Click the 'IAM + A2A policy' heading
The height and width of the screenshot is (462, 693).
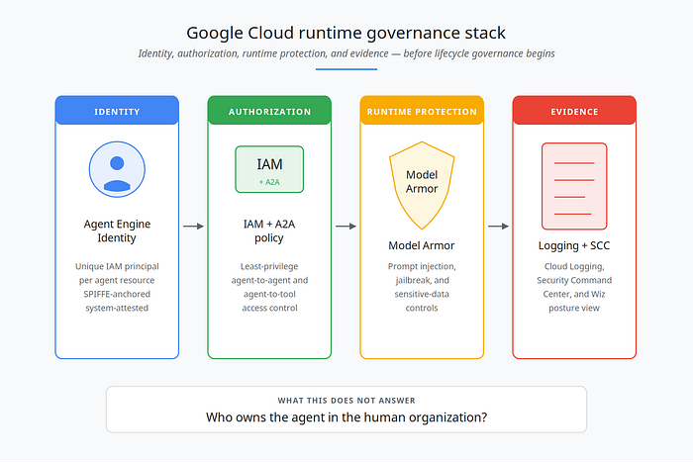pos(269,231)
